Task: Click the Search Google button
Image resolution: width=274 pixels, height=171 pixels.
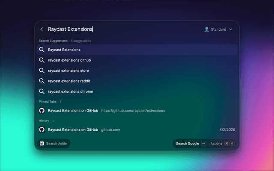Action: (191, 144)
